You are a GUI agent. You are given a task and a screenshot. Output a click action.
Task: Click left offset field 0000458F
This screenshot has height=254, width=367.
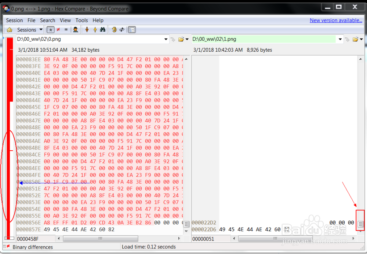[36, 239]
